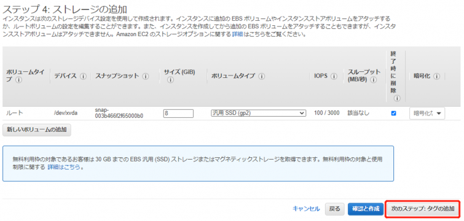Click 新しいボリュームの追加 button
This screenshot has height=221, width=464.
pyautogui.click(x=37, y=130)
